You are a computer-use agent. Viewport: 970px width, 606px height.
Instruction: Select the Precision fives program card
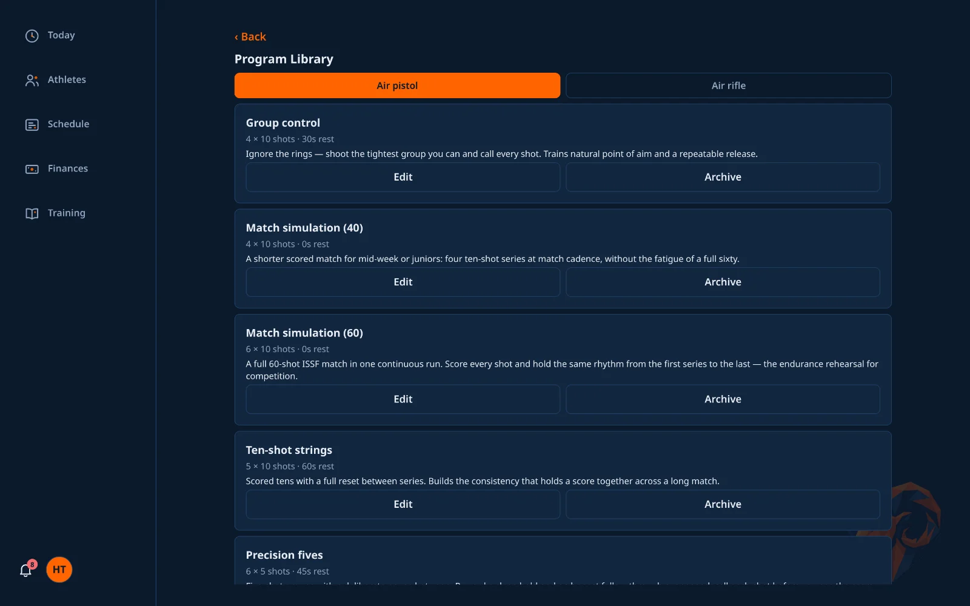(563, 561)
